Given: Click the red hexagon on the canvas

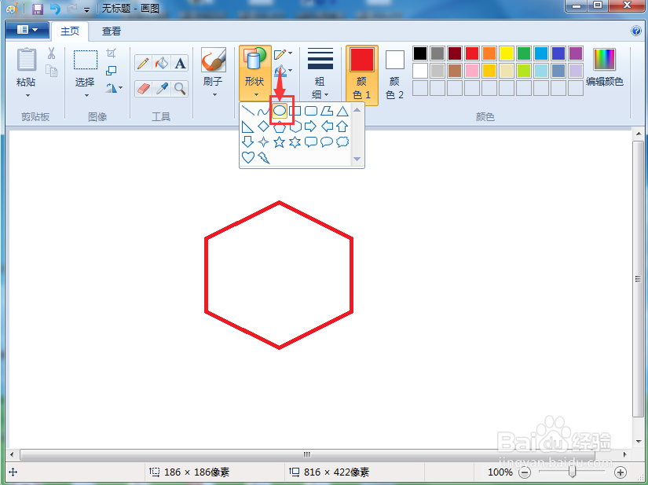Looking at the screenshot, I should [279, 275].
